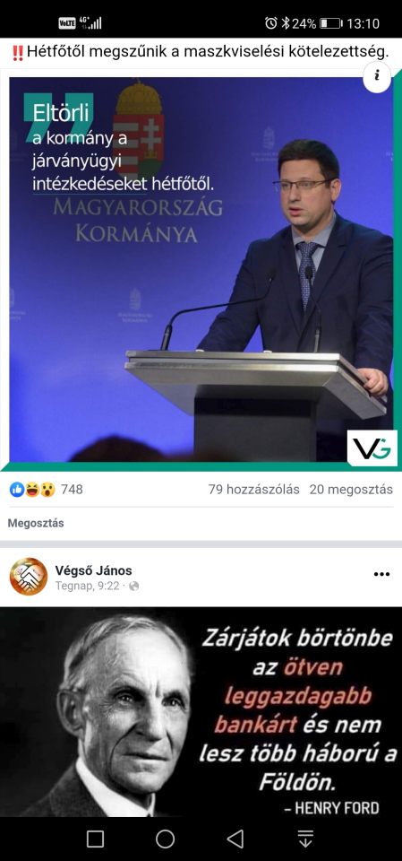Tap the Android back triangle button

[x=235, y=839]
